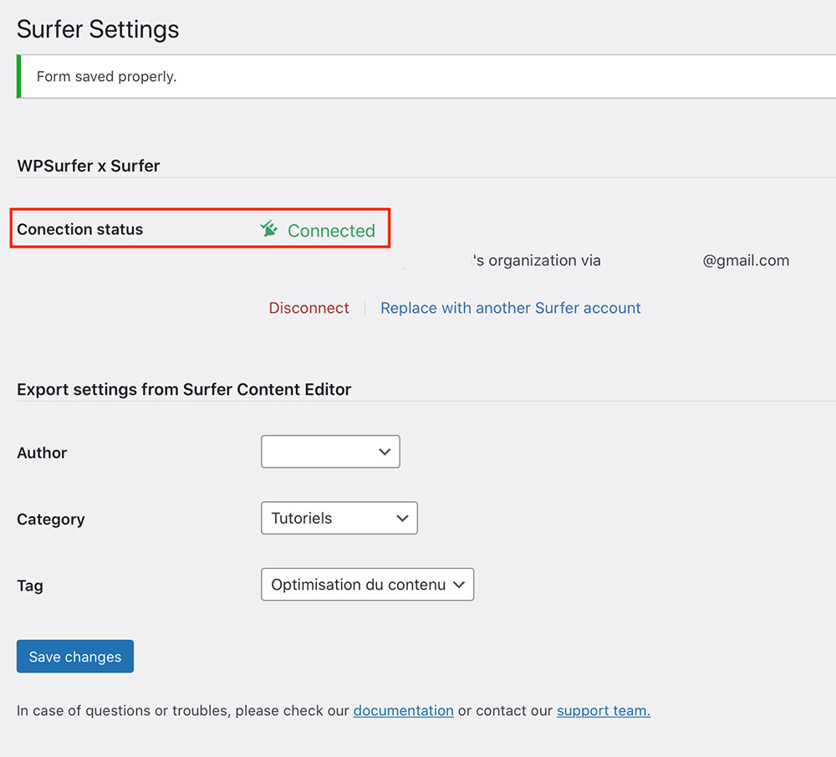This screenshot has height=757, width=836.
Task: Click the Form saved properly notice
Action: [426, 76]
